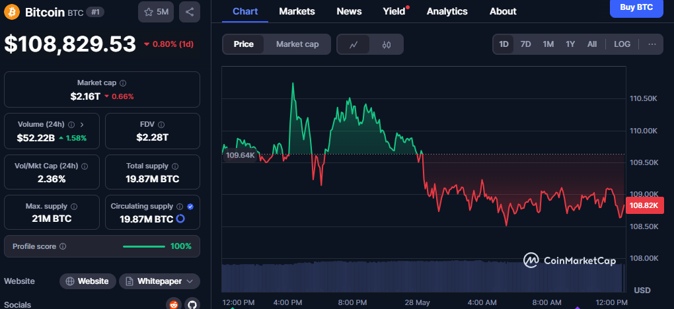Select the 7D time range

(525, 44)
